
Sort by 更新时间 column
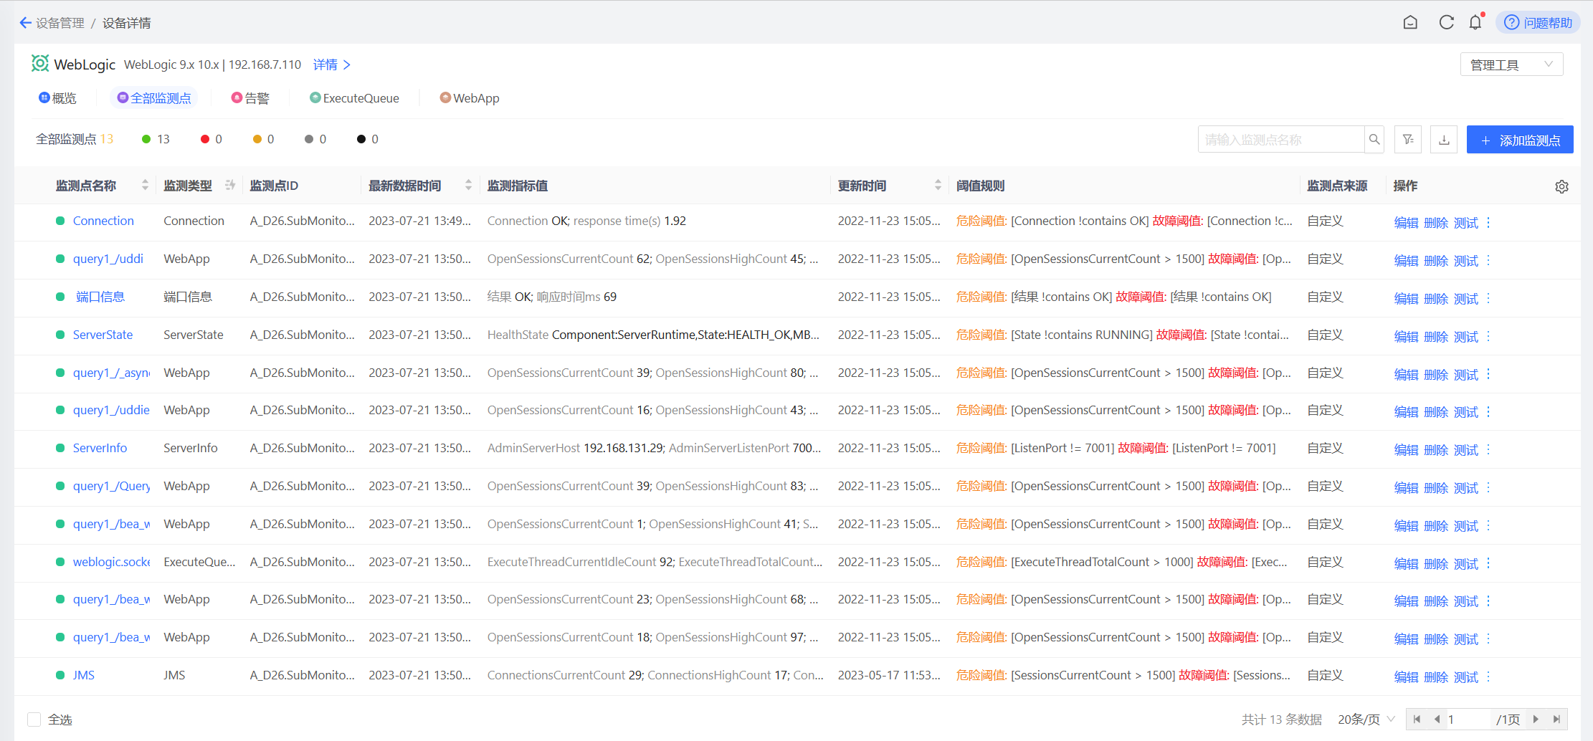click(x=938, y=186)
